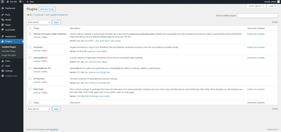This screenshot has height=132, width=281.
Task: Show All plugins filter
Action: coord(29,15)
